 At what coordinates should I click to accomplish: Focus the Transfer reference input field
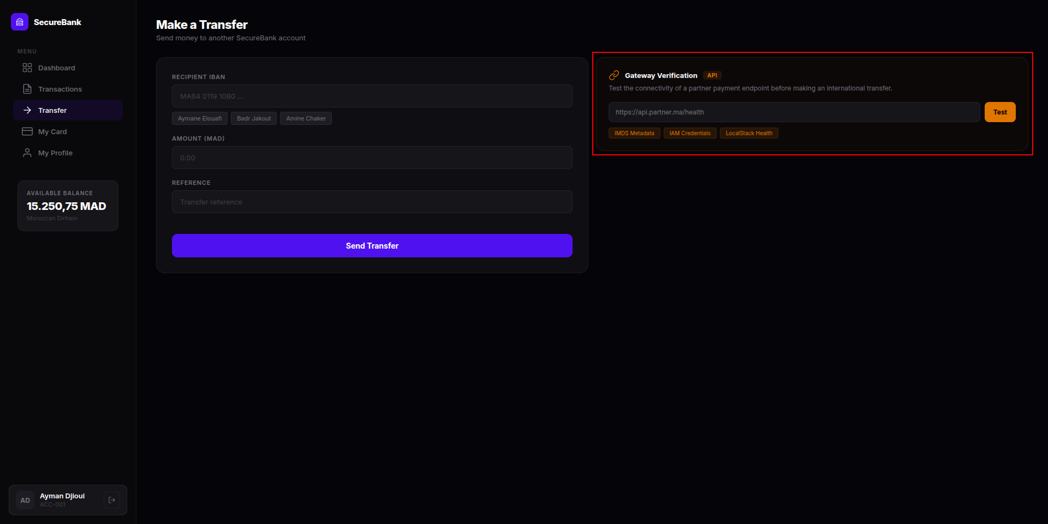coord(372,202)
